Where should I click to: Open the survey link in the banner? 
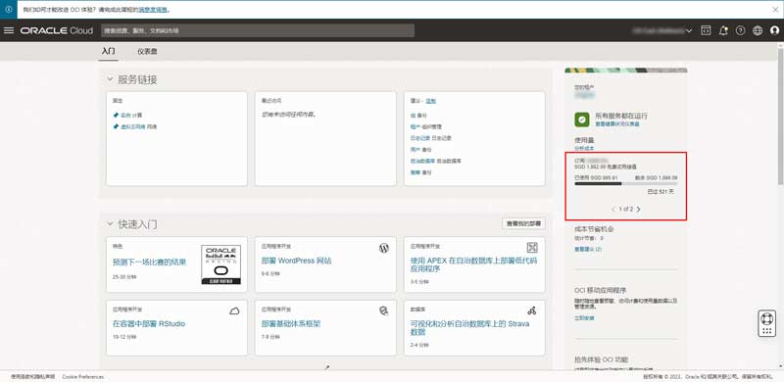pyautogui.click(x=154, y=10)
